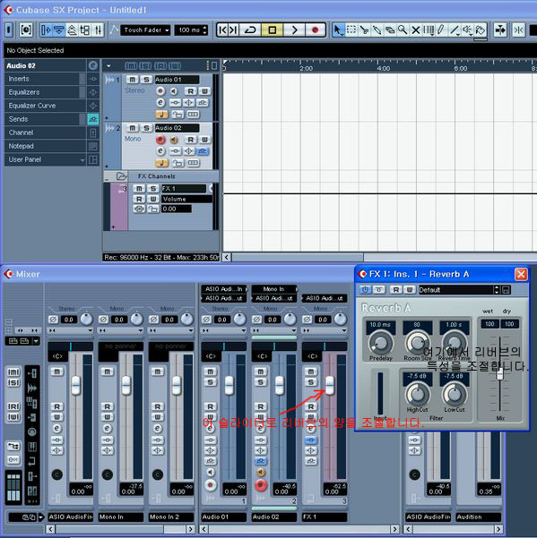Click the lock icon on Audio 02 track
The height and width of the screenshot is (538, 537).
(x=178, y=163)
